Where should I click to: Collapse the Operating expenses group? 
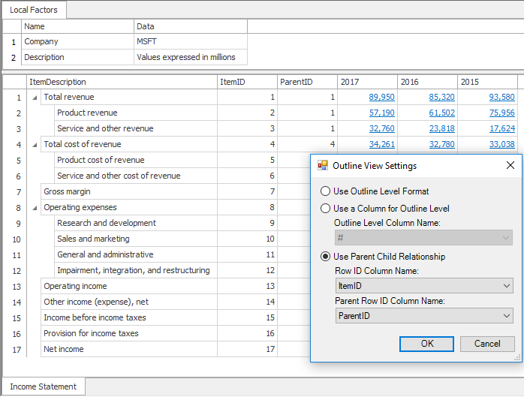click(35, 208)
